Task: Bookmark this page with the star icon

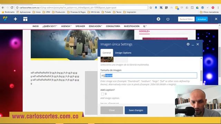Action: coord(151,8)
